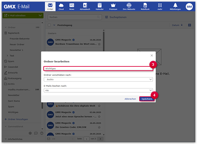
Task: Star the Nordsee Traumhaus email
Action: point(99,44)
